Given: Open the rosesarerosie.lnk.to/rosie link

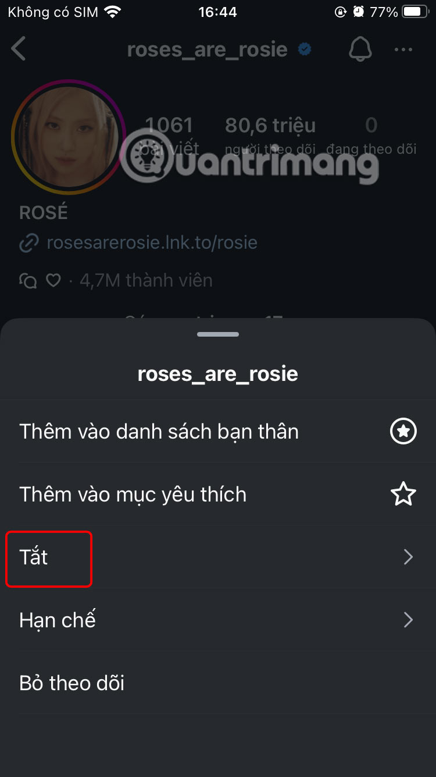Looking at the screenshot, I should (x=152, y=242).
